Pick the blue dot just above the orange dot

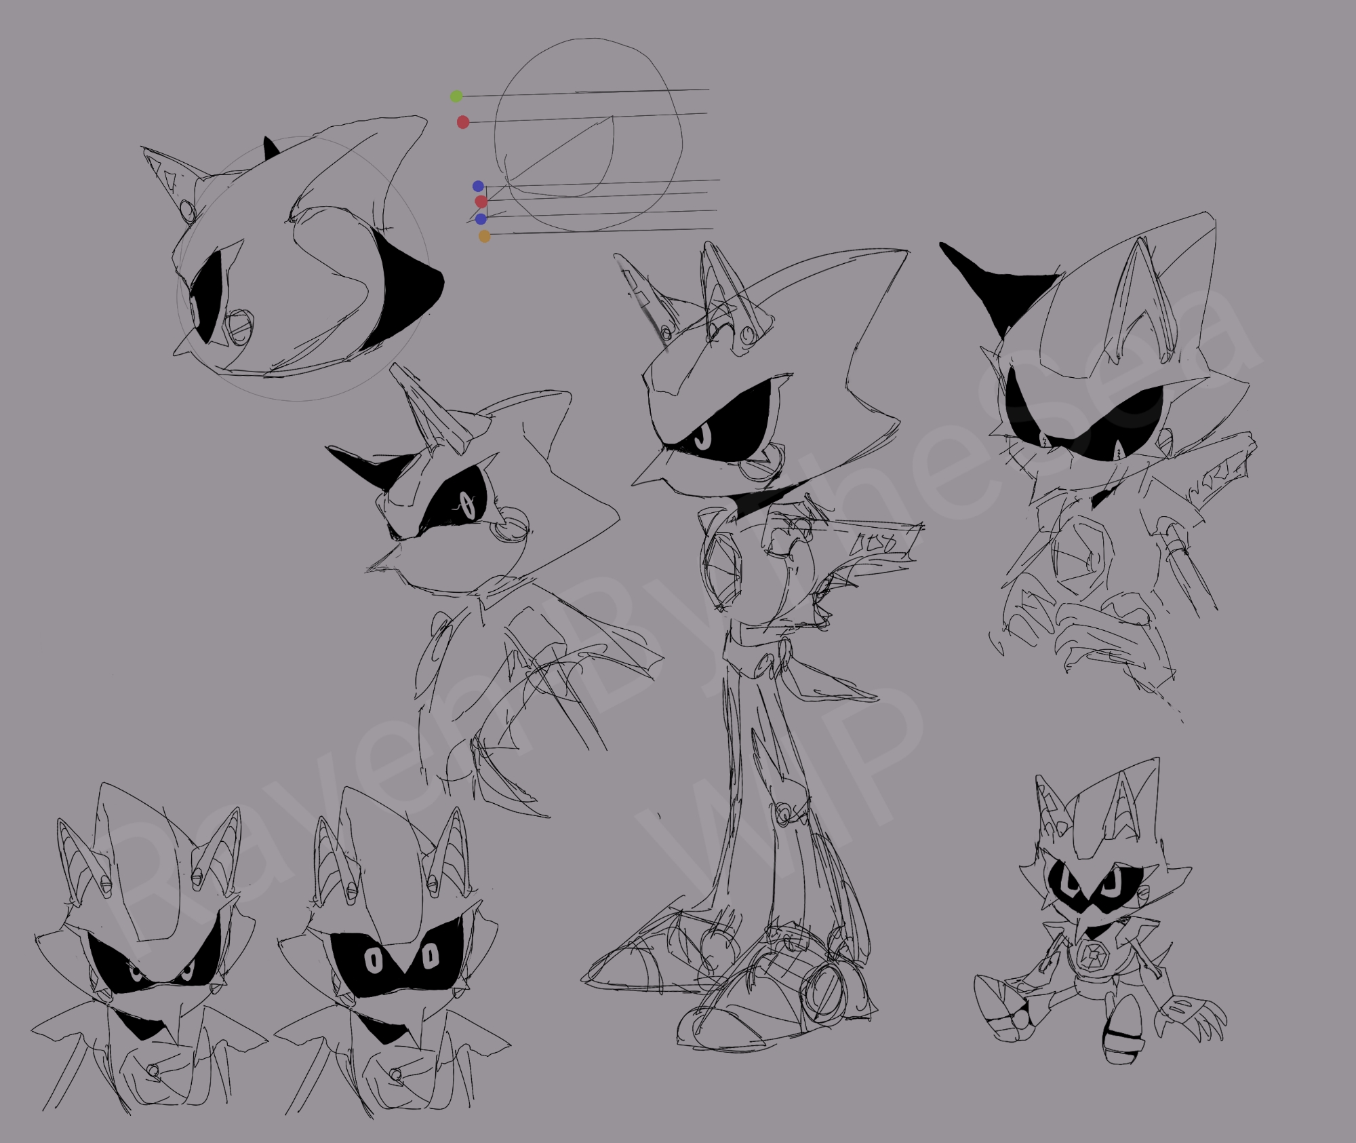[x=481, y=218]
